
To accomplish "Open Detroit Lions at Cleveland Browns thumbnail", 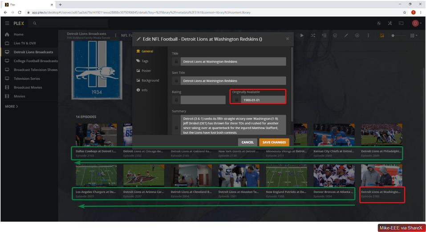I will [191, 175].
